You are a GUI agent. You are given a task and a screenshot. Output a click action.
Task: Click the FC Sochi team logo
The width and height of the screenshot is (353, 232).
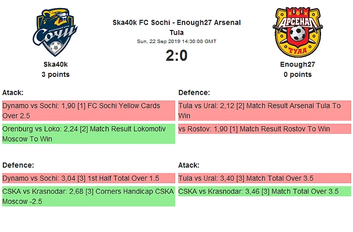pyautogui.click(x=55, y=32)
